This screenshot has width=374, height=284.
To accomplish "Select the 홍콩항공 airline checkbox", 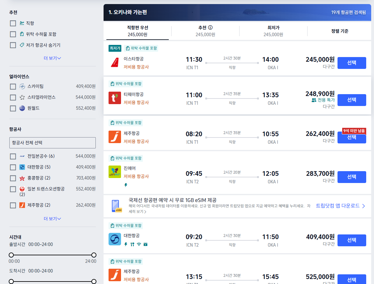I will click(13, 178).
